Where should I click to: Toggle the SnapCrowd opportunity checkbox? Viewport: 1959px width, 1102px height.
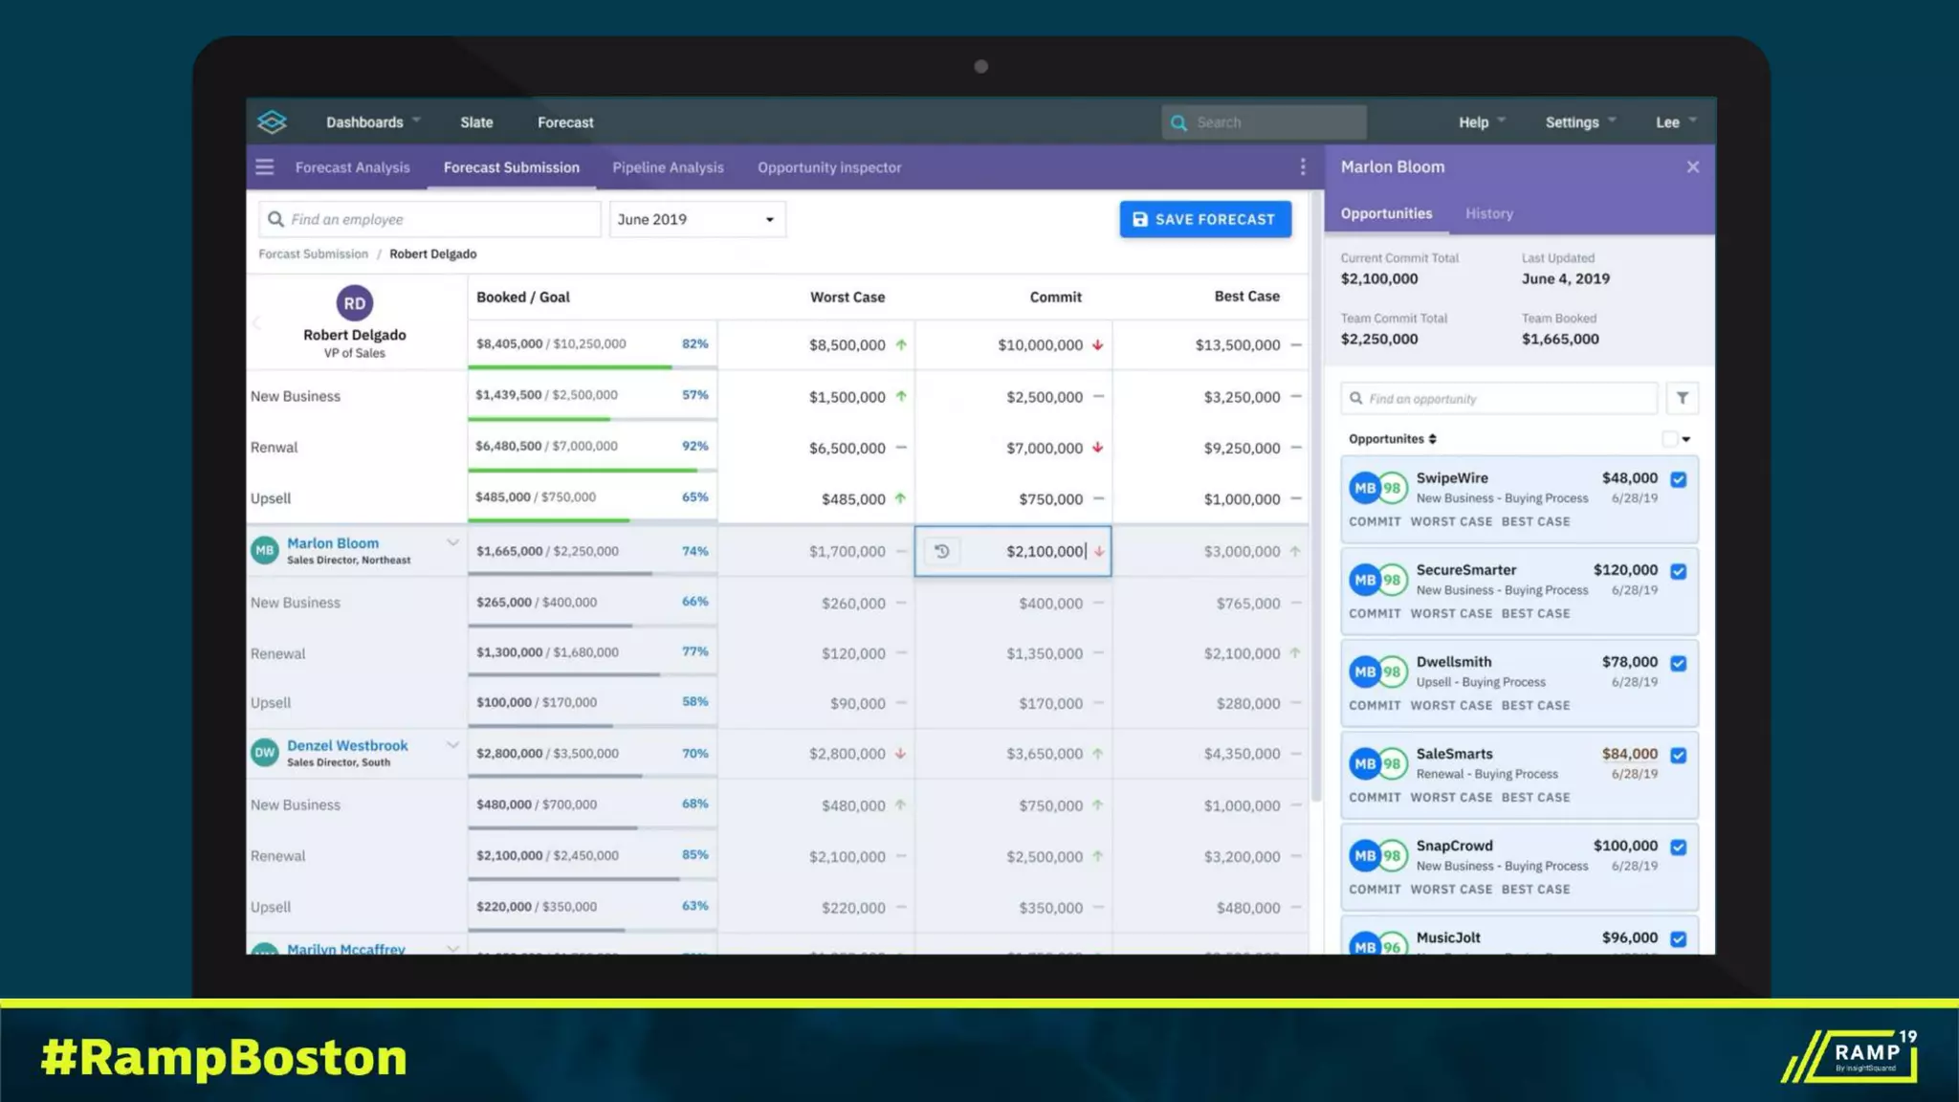(x=1679, y=847)
